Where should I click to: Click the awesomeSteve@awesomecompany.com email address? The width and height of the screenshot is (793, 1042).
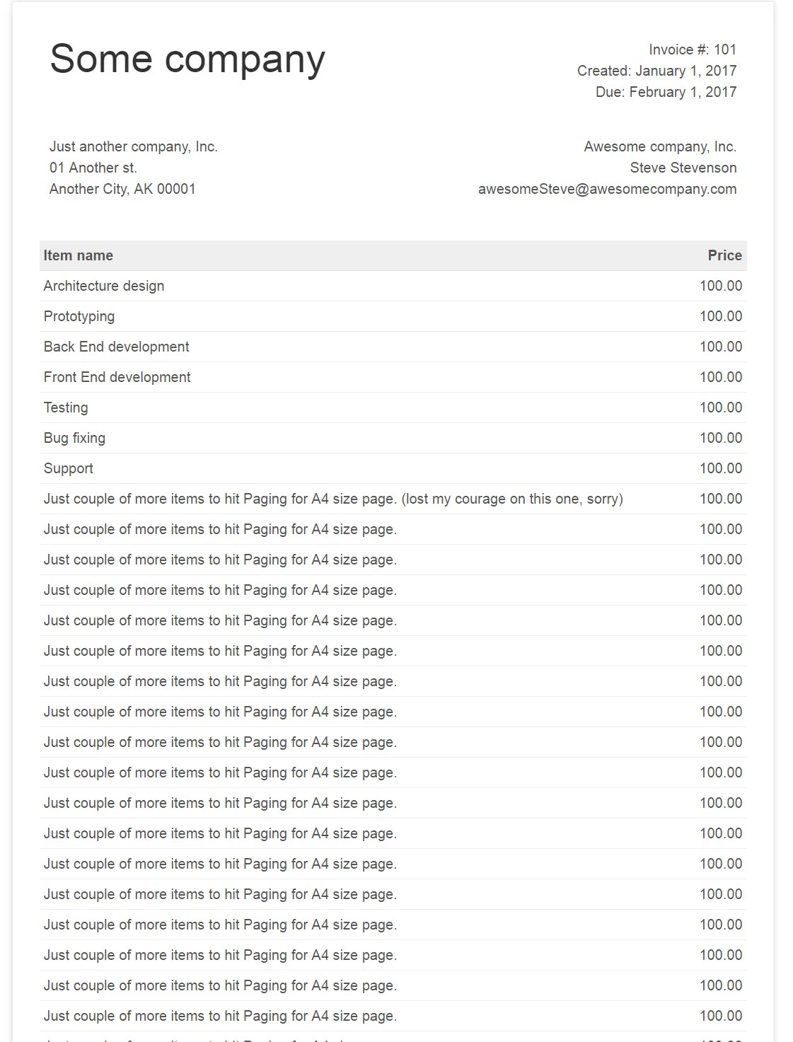(x=607, y=189)
